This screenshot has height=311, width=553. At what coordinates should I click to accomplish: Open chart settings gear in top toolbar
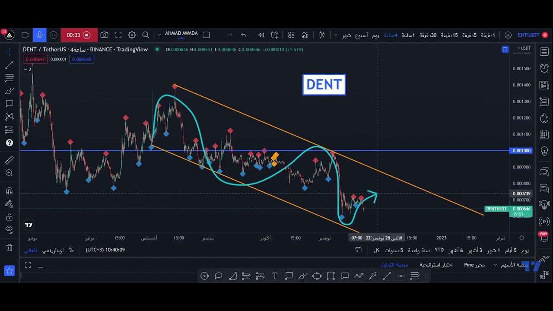pyautogui.click(x=132, y=35)
